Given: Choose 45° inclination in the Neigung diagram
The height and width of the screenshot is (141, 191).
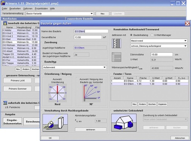Looking at the screenshot, I should (x=96, y=88).
